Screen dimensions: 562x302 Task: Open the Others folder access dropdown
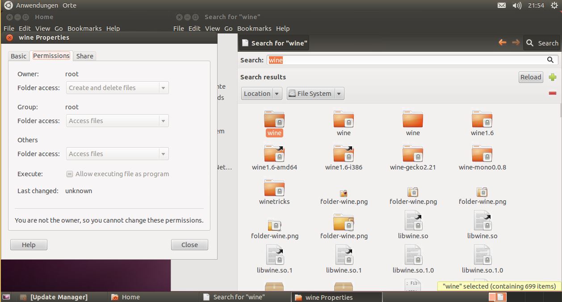pyautogui.click(x=117, y=154)
